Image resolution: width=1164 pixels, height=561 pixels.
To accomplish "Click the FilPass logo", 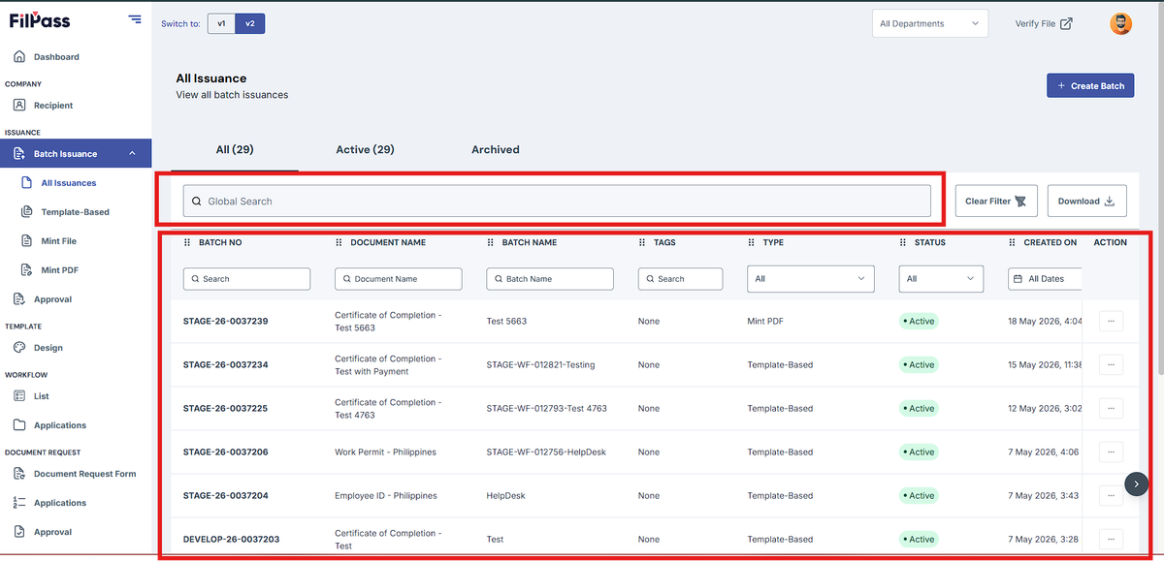I will 40,20.
